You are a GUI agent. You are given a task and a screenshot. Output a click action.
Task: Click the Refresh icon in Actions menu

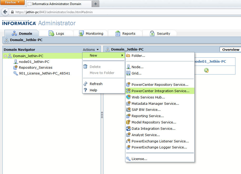coord(85,84)
